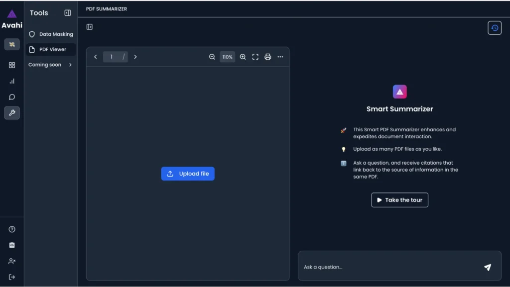Open the help question mark icon

(12, 229)
